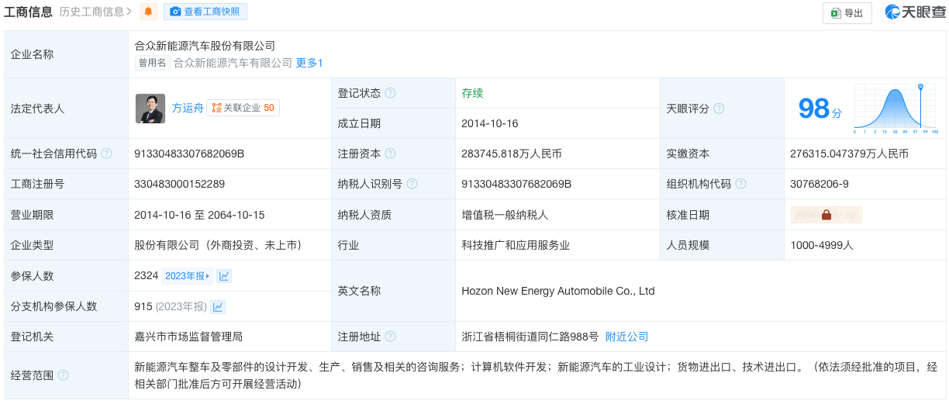
Task: Click help icon next to 纳税人识别号
Action: [412, 184]
